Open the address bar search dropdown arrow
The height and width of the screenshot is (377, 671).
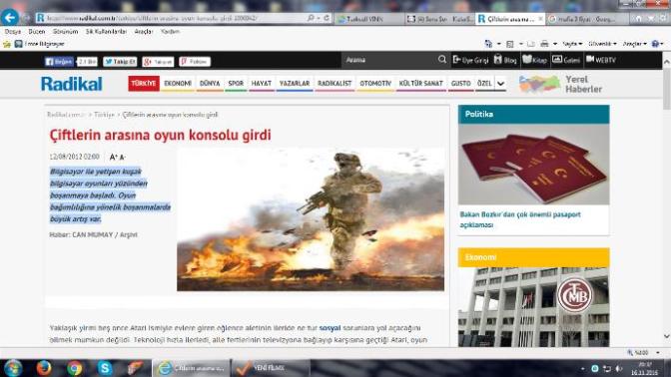(x=319, y=18)
